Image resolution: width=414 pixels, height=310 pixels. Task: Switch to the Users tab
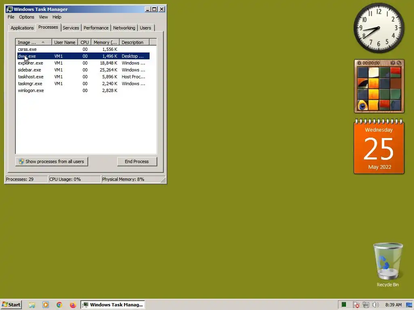coord(146,28)
